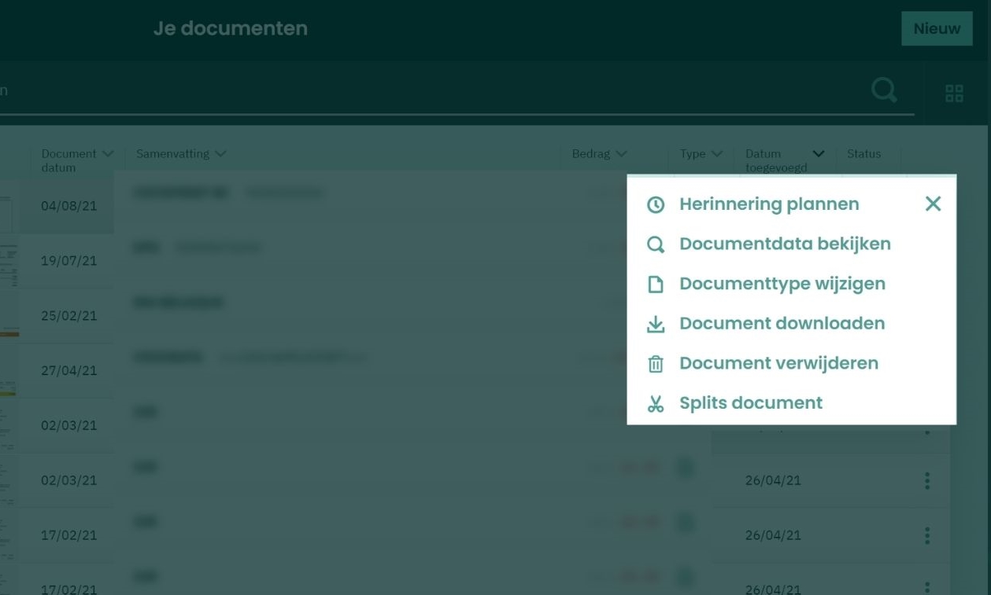Switch to grid view icon

coord(954,94)
